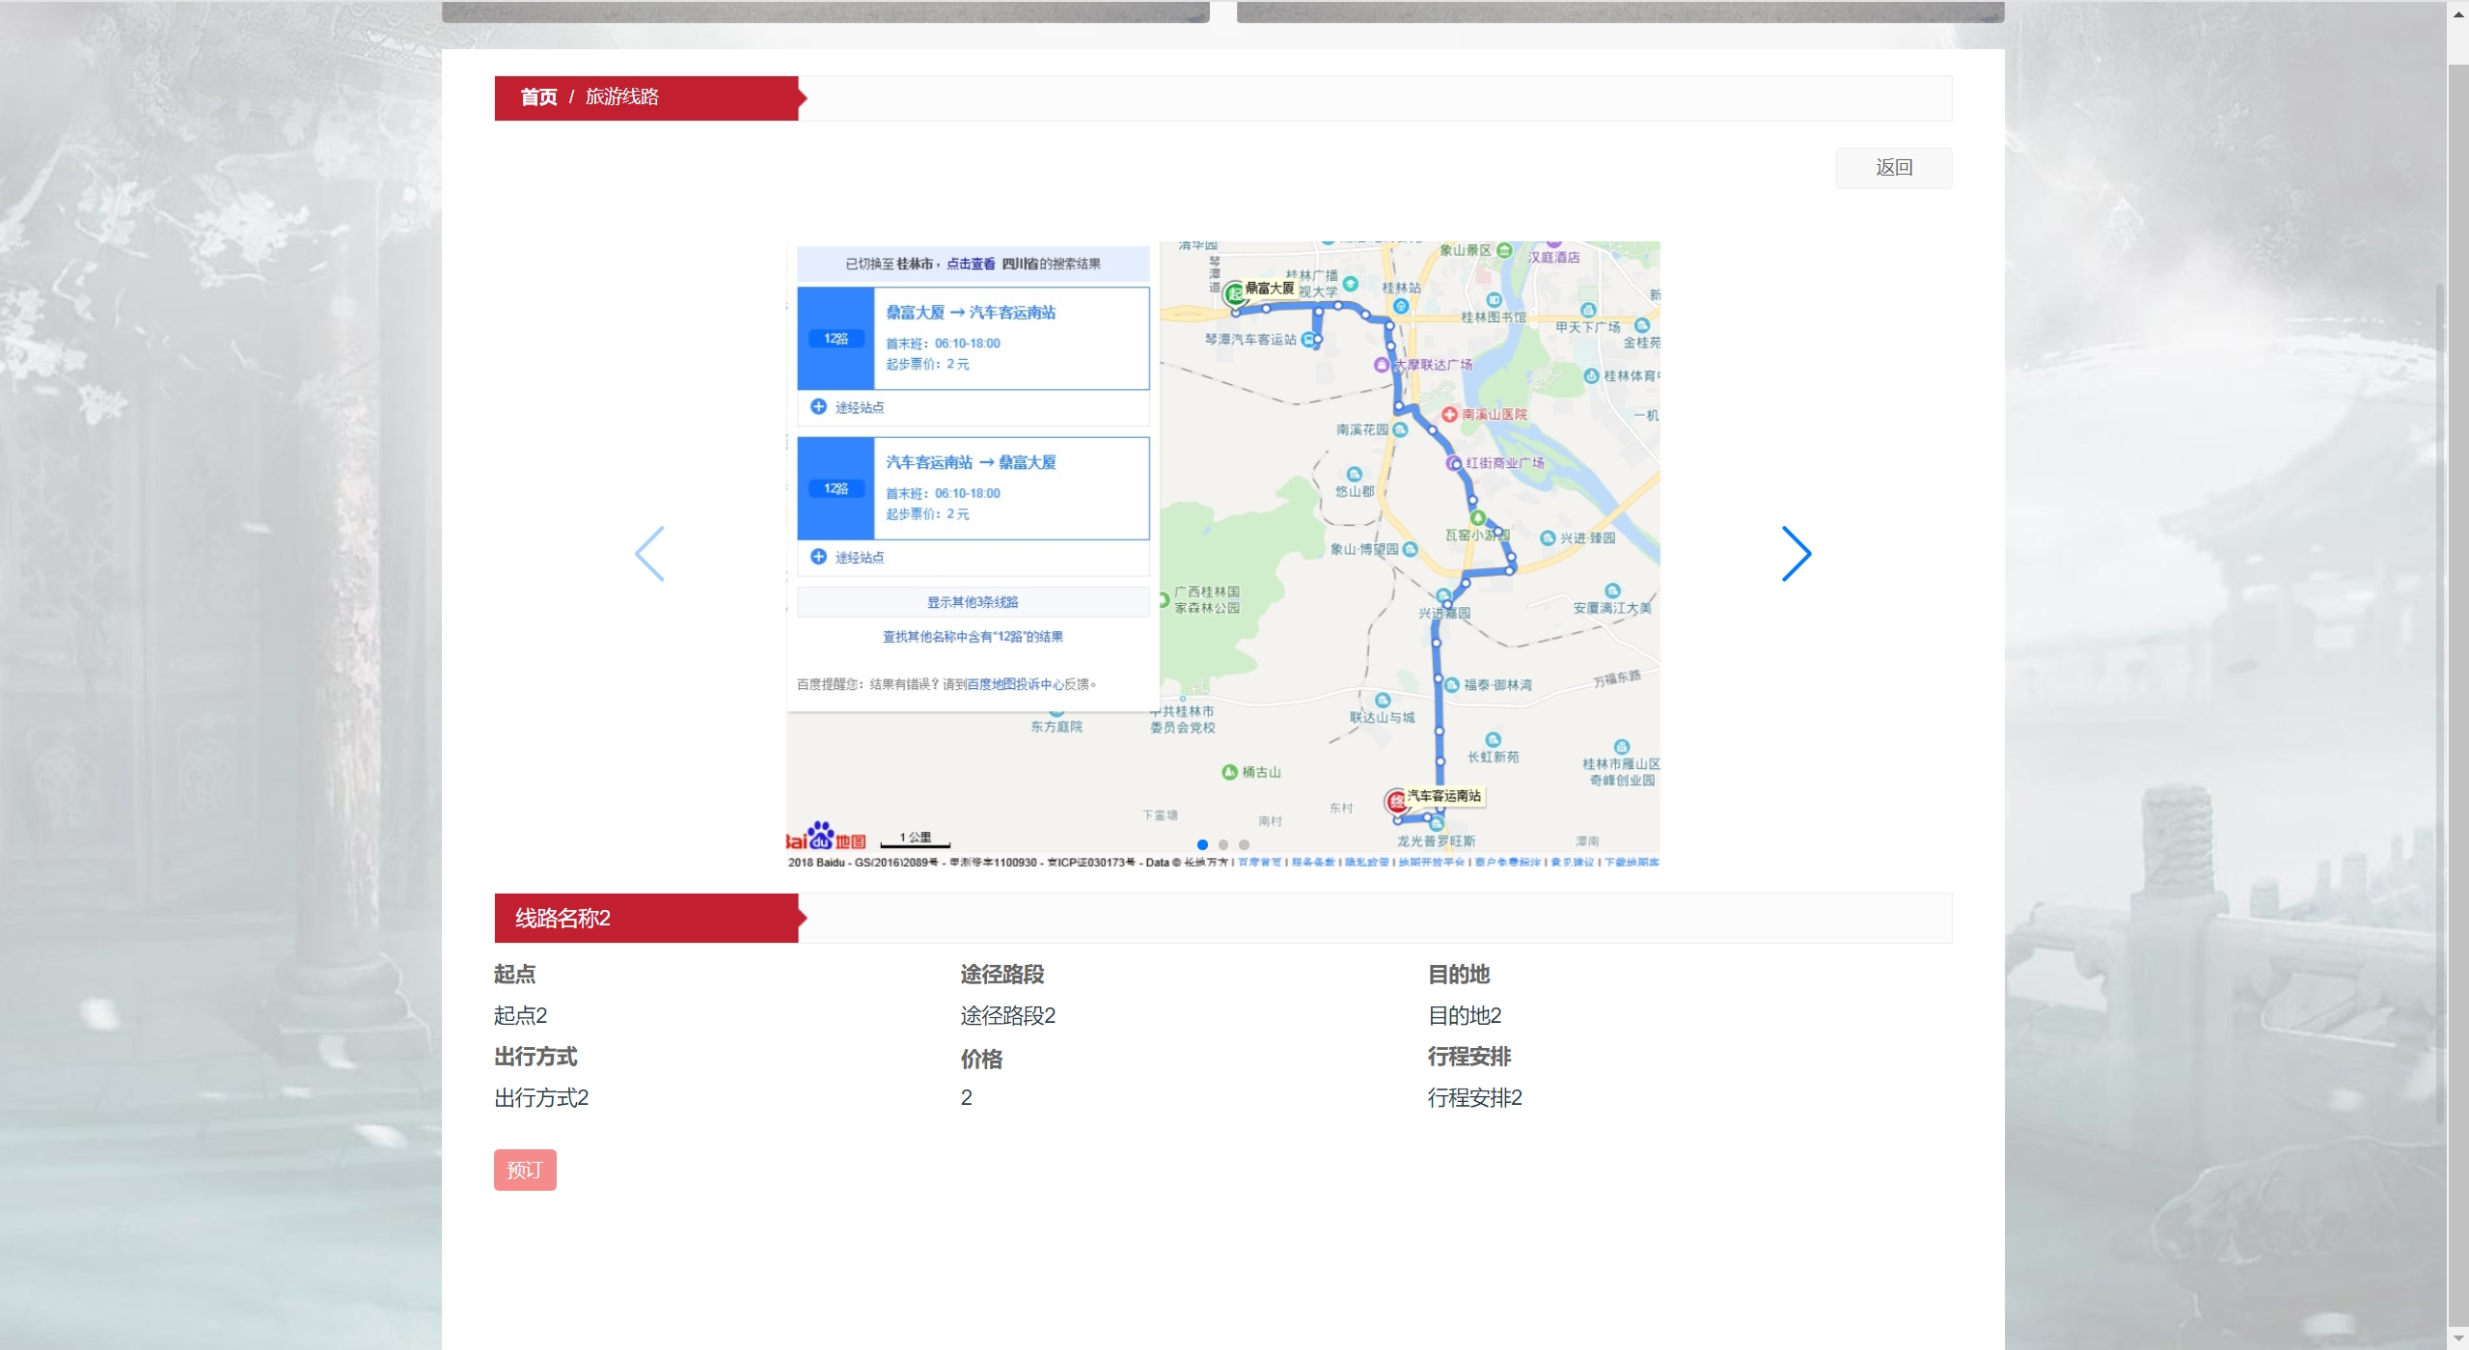Click the 点击查看 link in map banner
2469x1350 pixels.
[970, 263]
